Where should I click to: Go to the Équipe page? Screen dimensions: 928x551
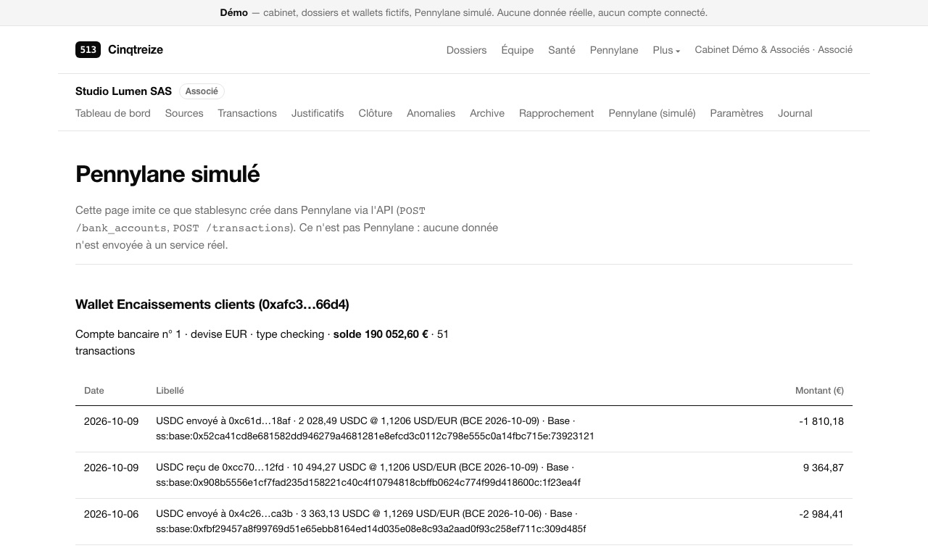click(x=518, y=50)
